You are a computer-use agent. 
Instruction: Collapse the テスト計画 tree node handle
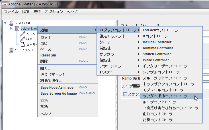click(x=5, y=23)
